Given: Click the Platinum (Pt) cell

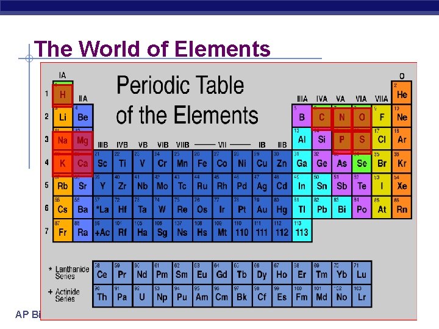Looking at the screenshot, I should 242,208.
